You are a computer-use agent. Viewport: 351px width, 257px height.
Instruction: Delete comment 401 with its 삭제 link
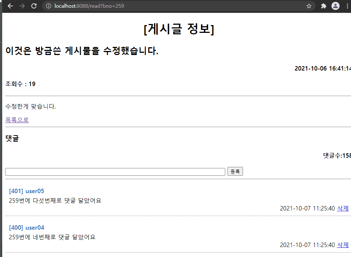[x=343, y=208]
